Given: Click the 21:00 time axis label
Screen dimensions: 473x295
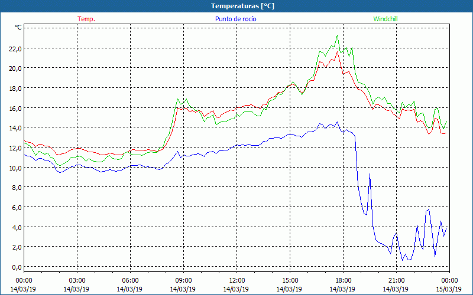Looking at the screenshot, I should coord(396,281).
